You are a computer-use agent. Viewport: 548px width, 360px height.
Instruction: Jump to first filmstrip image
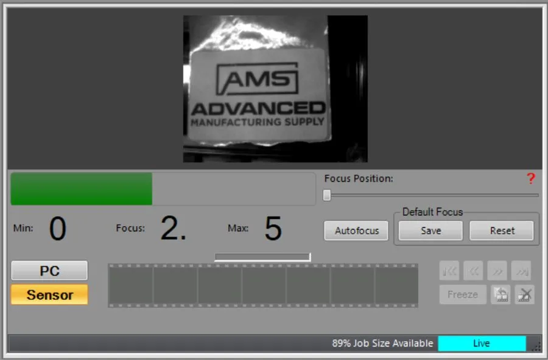point(449,271)
